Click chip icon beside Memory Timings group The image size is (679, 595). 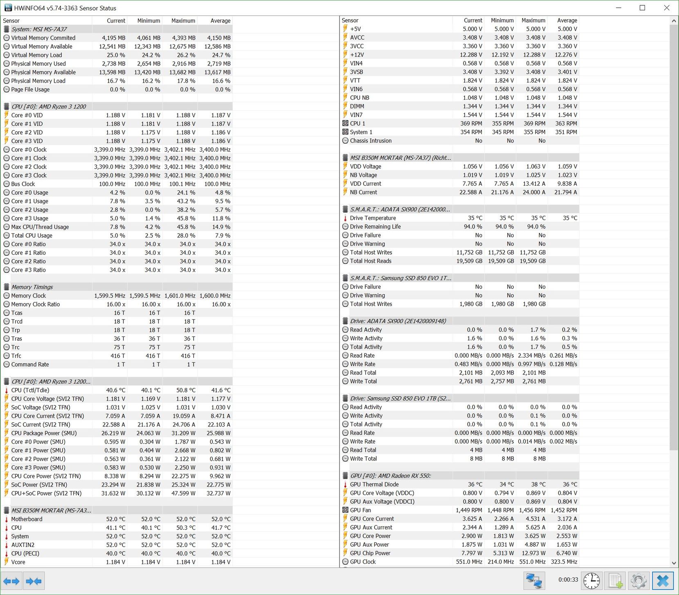(7, 287)
